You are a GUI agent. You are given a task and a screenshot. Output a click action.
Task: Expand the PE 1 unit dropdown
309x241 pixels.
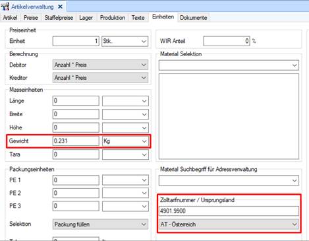click(125, 180)
